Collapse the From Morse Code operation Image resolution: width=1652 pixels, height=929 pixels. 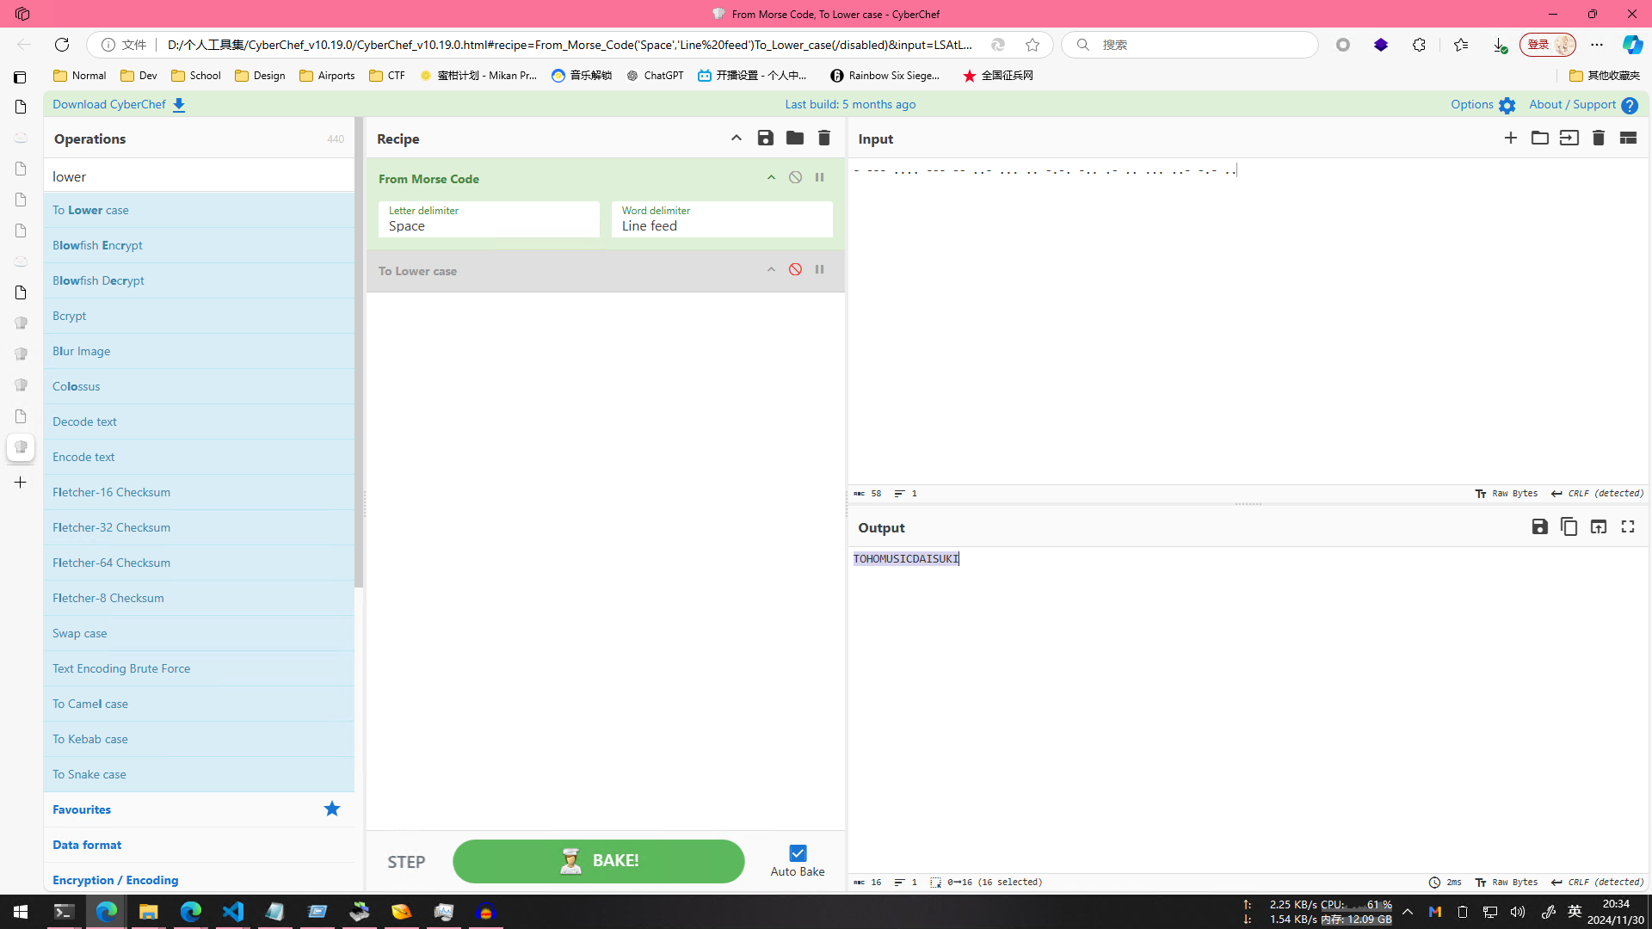pyautogui.click(x=771, y=178)
